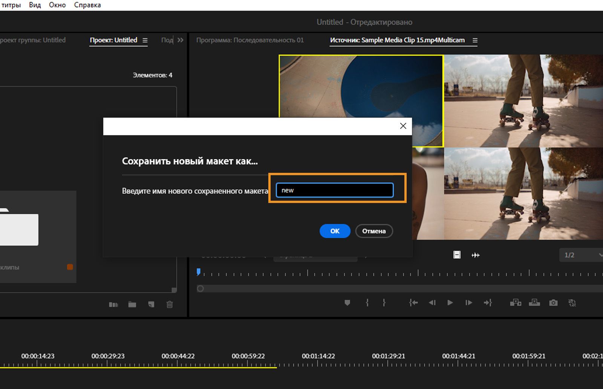Open the Источник panel hamburger menu
This screenshot has height=389, width=603.
tap(475, 40)
